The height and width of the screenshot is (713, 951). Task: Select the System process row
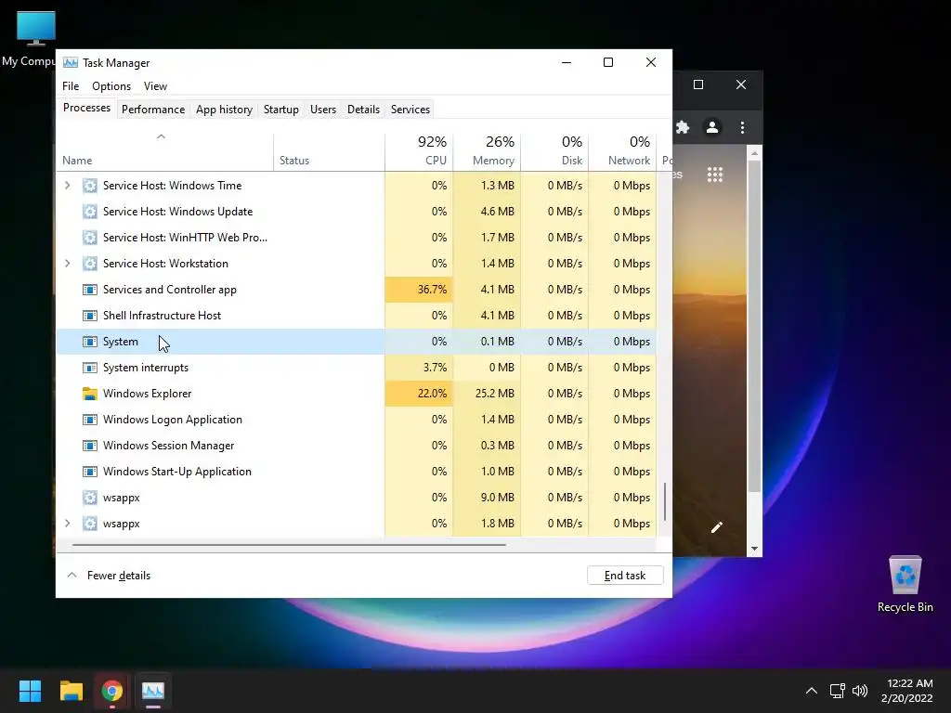pyautogui.click(x=356, y=342)
